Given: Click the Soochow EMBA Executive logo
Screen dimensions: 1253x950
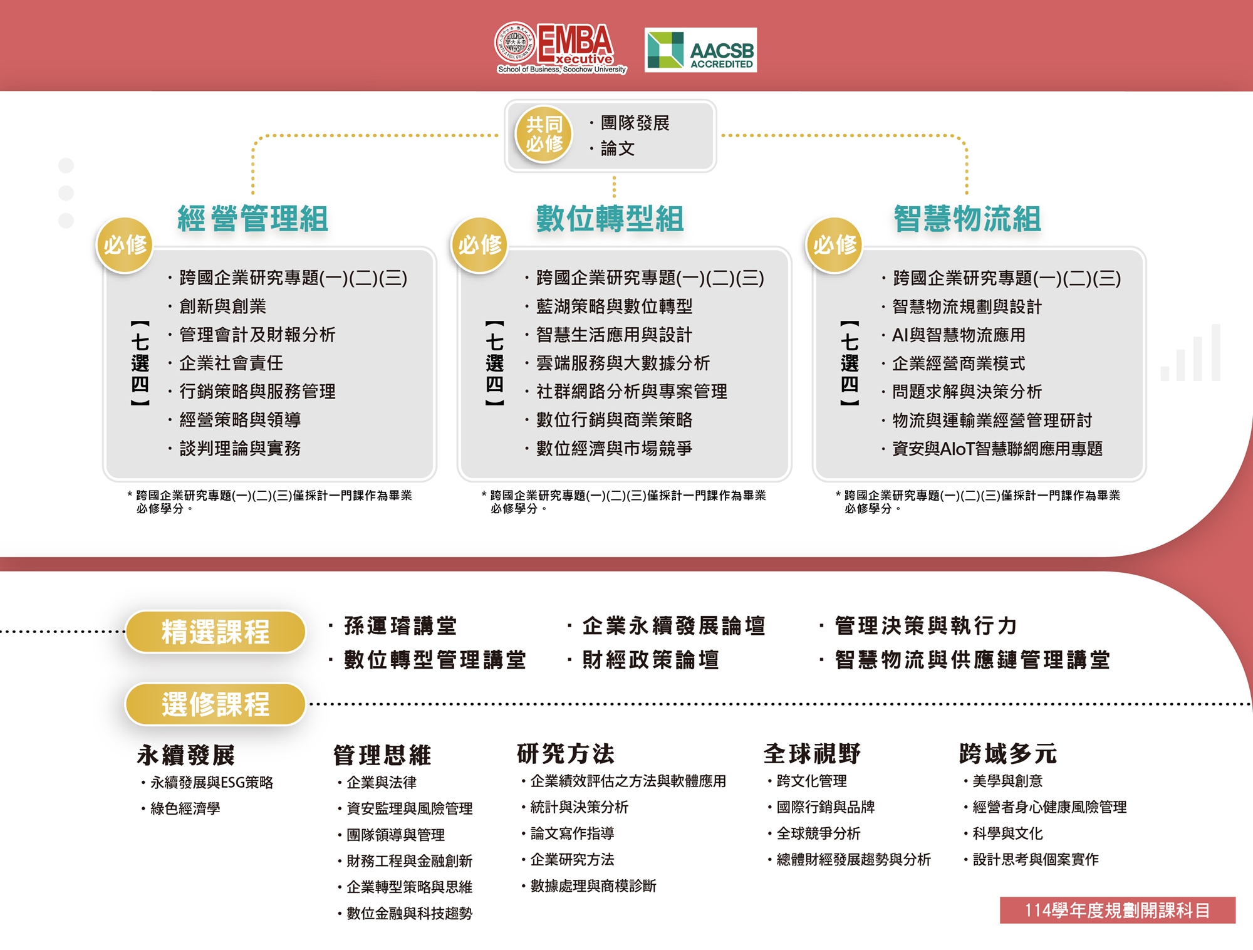Looking at the screenshot, I should coord(560,49).
